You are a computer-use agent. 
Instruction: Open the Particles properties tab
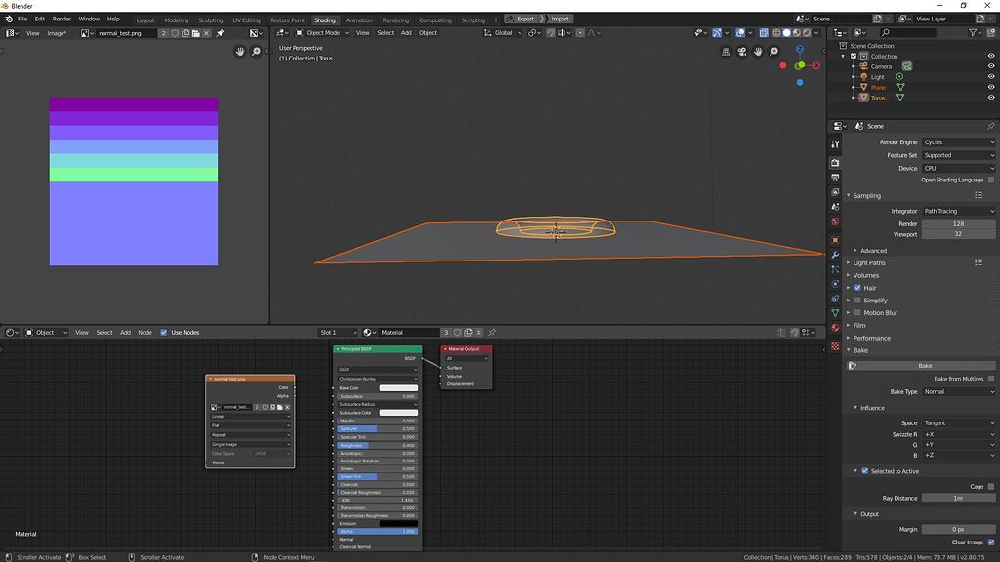pos(835,269)
